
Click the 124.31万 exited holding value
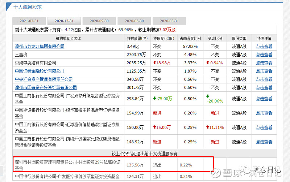click(135, 177)
